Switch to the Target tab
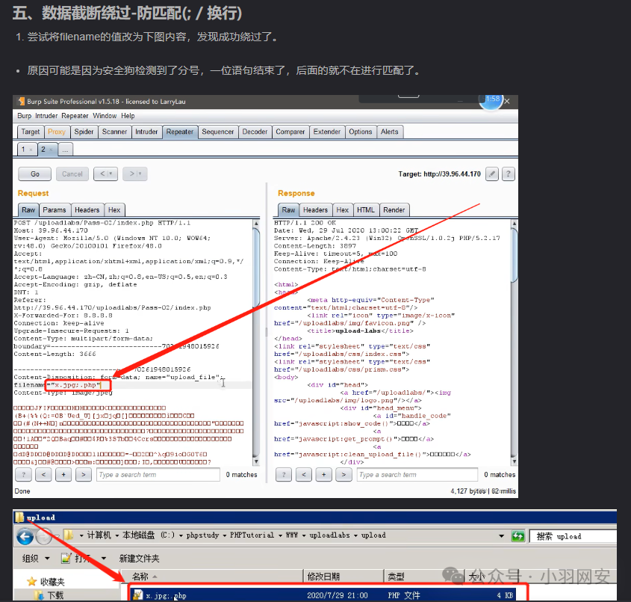Screen dimensions: 631x602 click(31, 132)
